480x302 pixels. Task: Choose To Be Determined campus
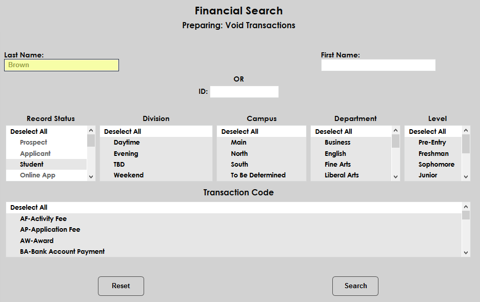(x=258, y=175)
